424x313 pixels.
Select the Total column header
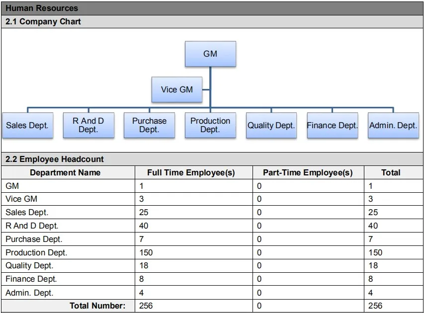(x=391, y=173)
